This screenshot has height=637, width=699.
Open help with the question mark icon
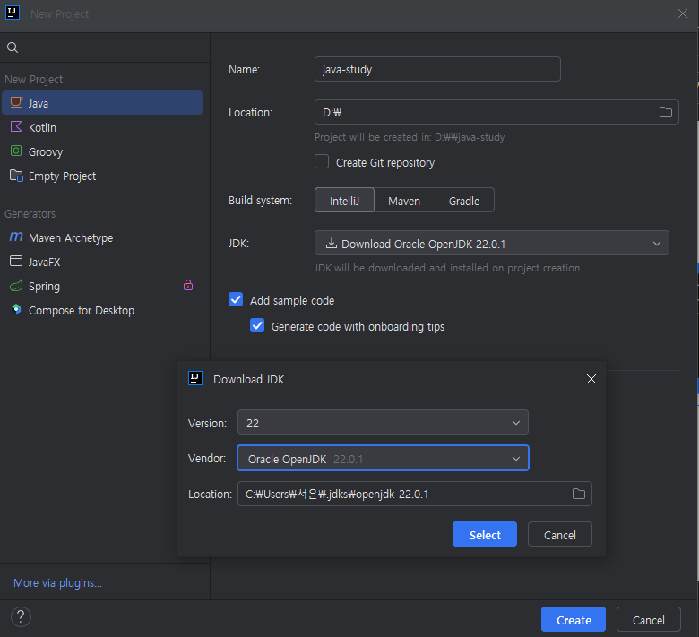click(x=21, y=617)
